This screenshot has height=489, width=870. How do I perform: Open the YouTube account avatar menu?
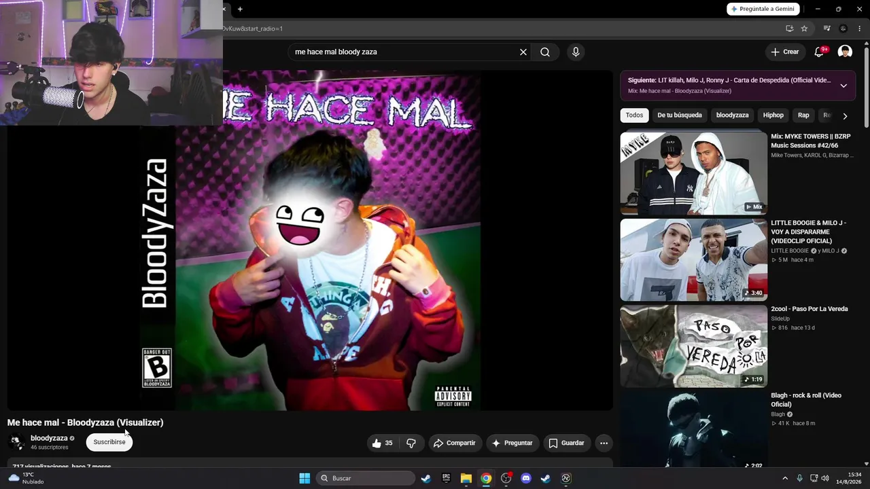pos(845,52)
